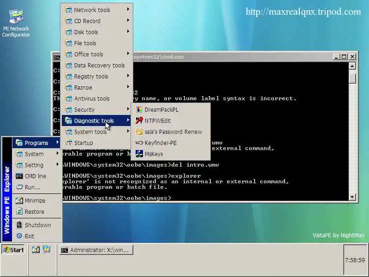Click the Startup folder icon

pyautogui.click(x=68, y=143)
